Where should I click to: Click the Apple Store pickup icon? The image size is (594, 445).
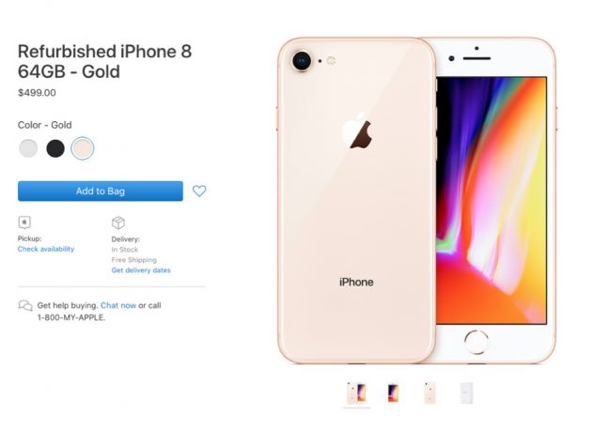(24, 222)
